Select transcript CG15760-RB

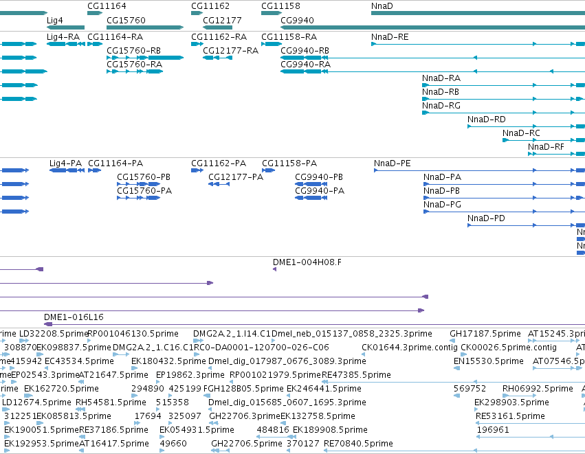click(145, 58)
